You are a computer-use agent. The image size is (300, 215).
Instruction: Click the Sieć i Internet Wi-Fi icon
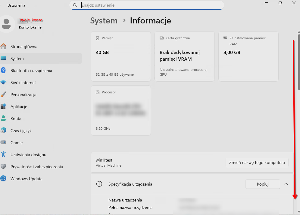3,83
